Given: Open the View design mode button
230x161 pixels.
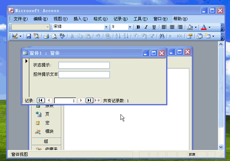Looking at the screenshot, I should (15, 36).
